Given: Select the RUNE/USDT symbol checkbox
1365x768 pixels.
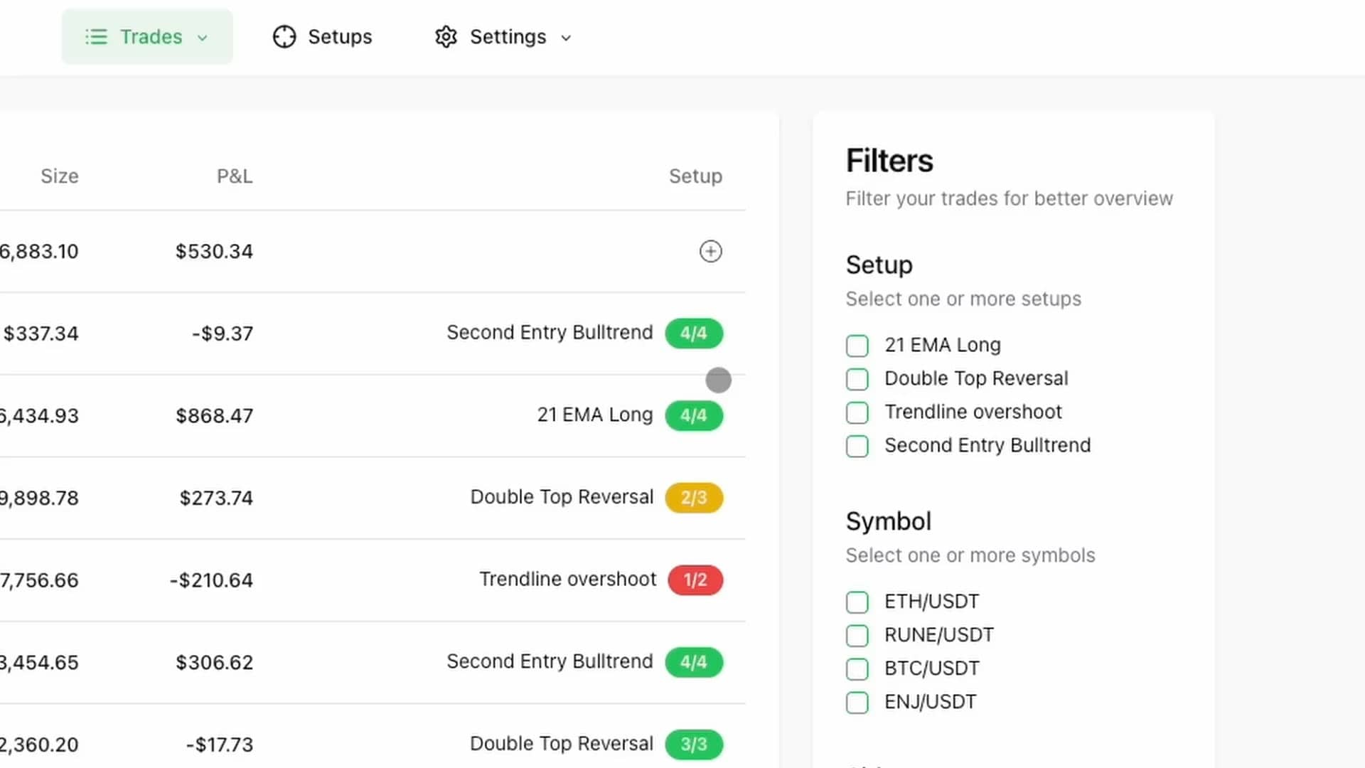Looking at the screenshot, I should (857, 635).
